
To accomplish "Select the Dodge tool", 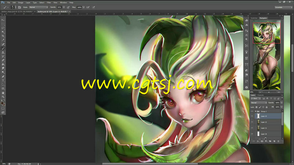I will click(x=3, y=72).
